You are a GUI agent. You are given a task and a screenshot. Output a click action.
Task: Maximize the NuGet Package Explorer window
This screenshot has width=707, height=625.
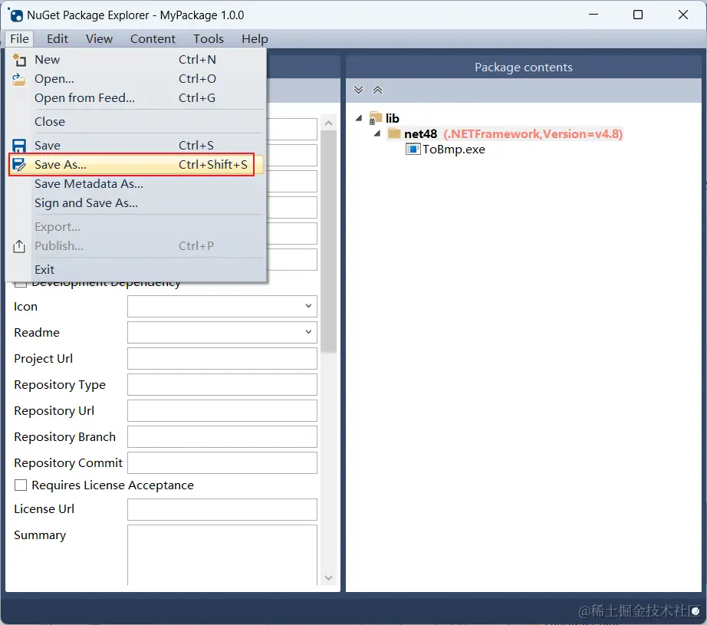click(x=638, y=15)
